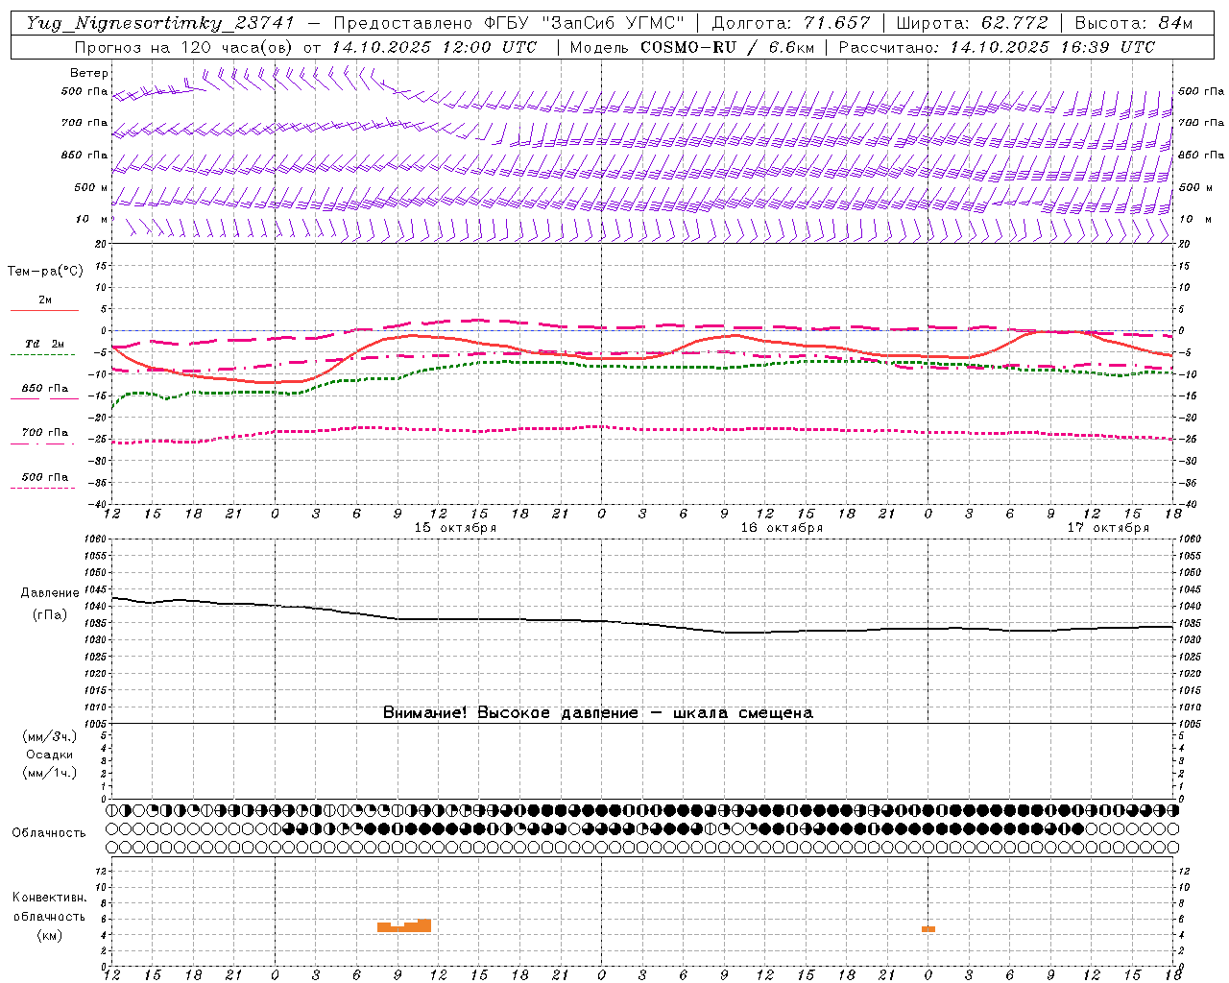Screen dimensions: 1229x983
Task: Click the Модель COSMO-RU / 6.6км label
Action: pos(691,47)
